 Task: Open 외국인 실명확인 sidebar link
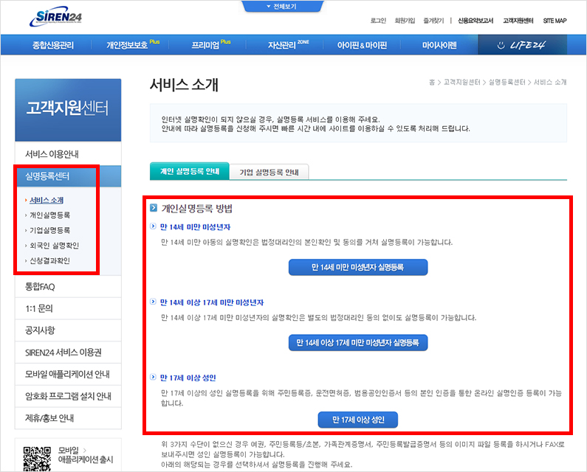point(54,246)
